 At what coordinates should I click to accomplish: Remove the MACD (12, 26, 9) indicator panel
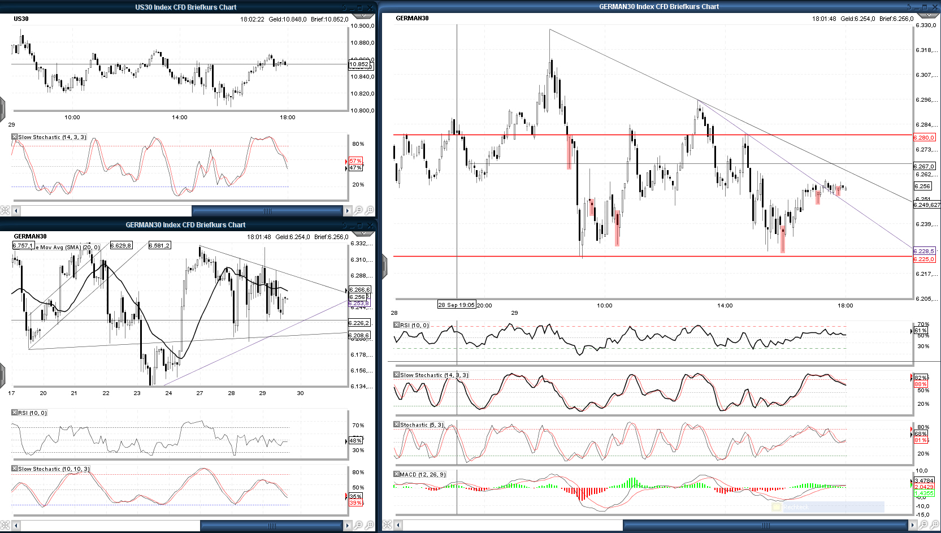(397, 474)
